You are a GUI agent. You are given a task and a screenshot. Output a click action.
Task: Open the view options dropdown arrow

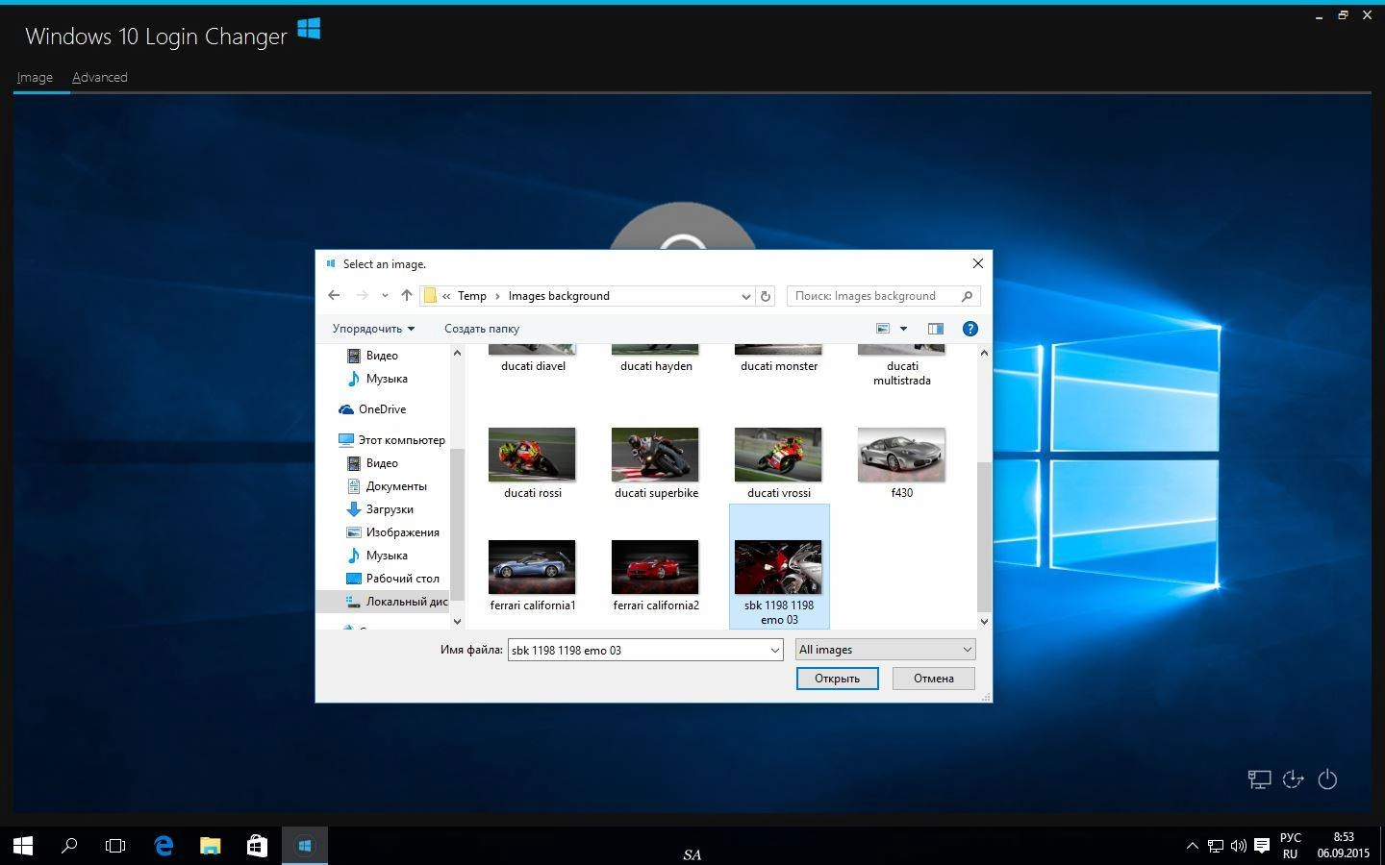point(903,329)
